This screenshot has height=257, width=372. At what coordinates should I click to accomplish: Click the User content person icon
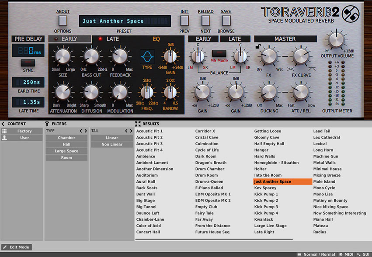(x=4, y=138)
